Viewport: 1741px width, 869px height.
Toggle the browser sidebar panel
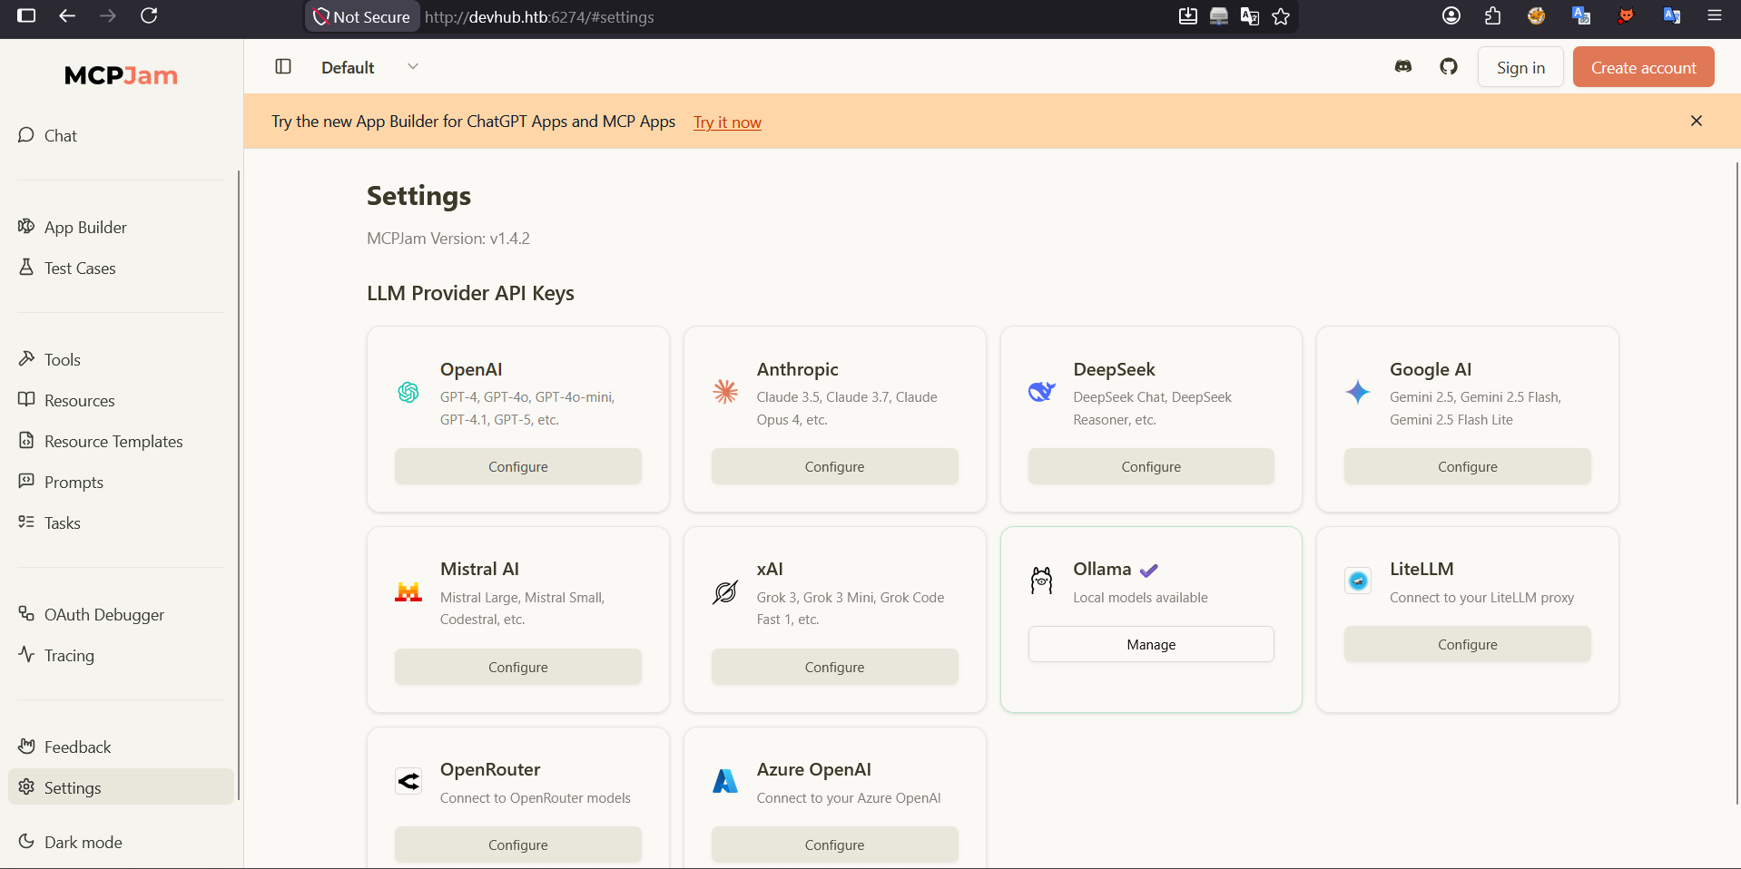(26, 16)
